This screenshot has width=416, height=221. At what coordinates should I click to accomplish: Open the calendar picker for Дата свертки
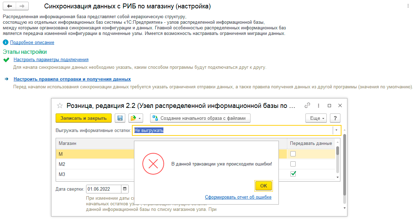125,189
